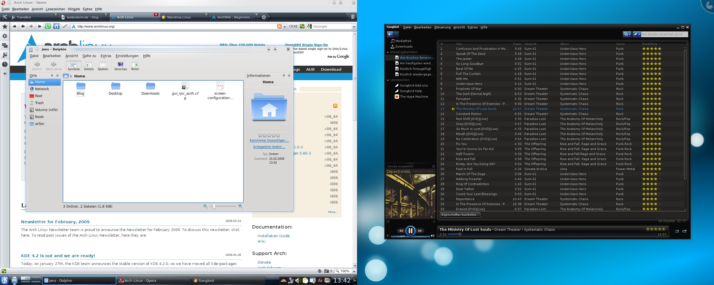This screenshot has width=714, height=285.
Task: Select the playing track The Ministry Of Lost Souls
Action: coord(476,109)
